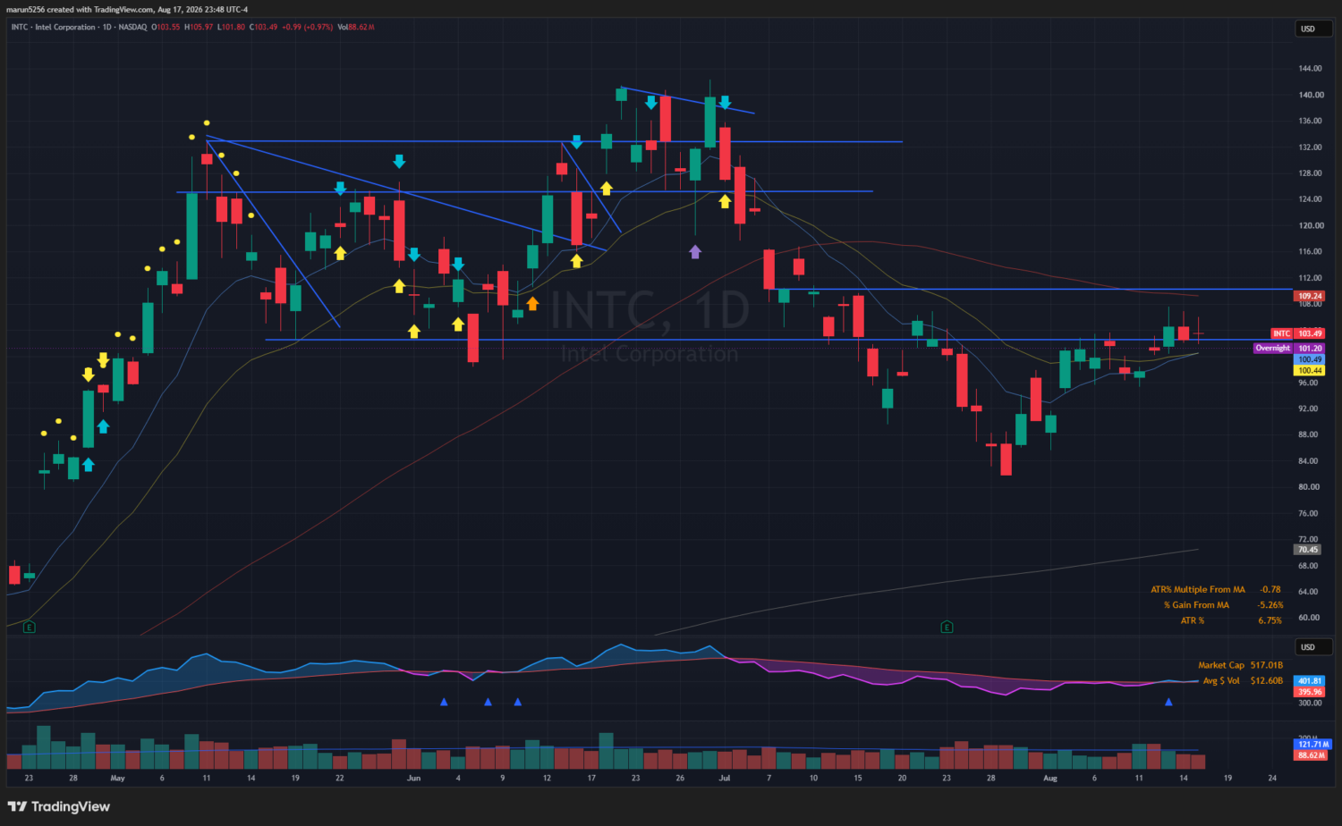
Task: Click the TradingView logo at the bottom
Action: tap(59, 806)
